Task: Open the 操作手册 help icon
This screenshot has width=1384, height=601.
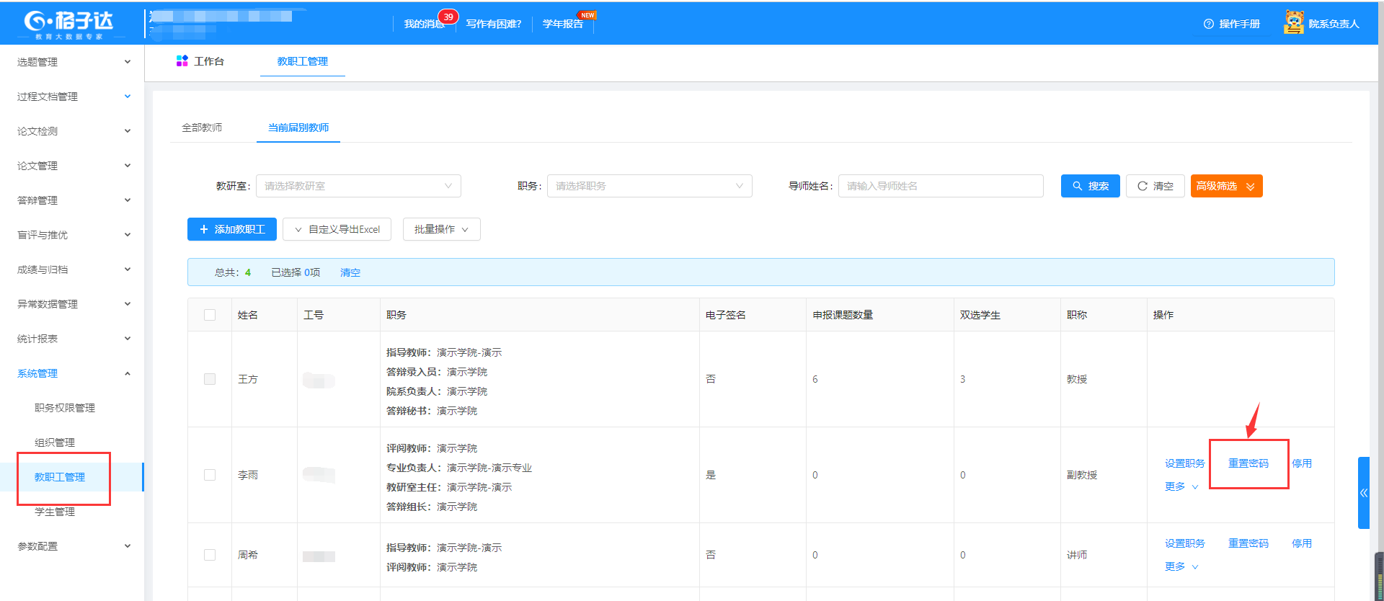Action: 1209,24
